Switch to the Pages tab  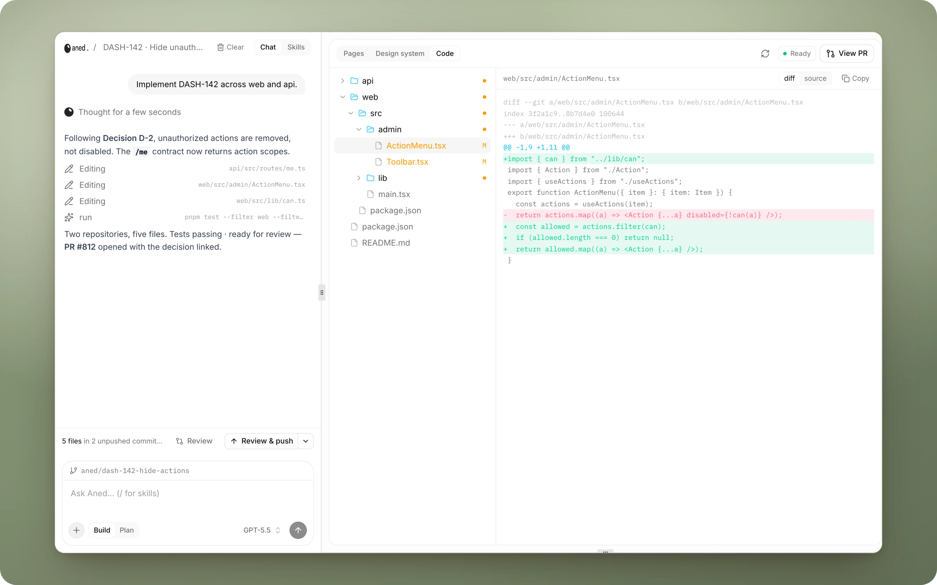pyautogui.click(x=353, y=54)
